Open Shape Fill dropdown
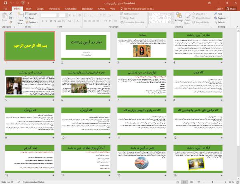This screenshot has height=184, width=240. click(x=200, y=14)
